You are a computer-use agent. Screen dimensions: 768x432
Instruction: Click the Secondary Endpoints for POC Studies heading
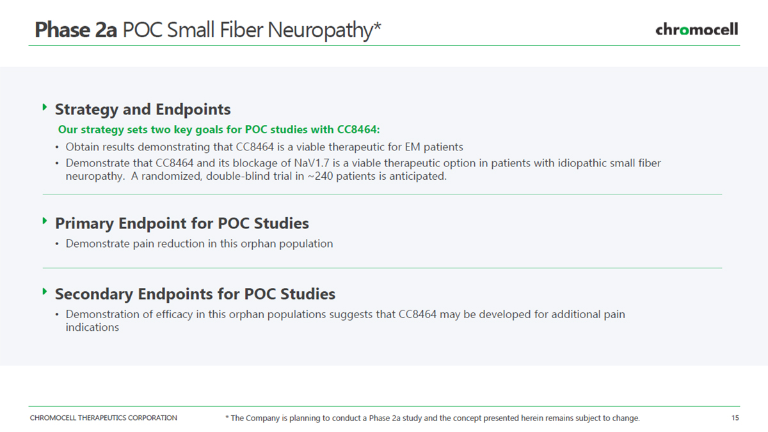[195, 294]
